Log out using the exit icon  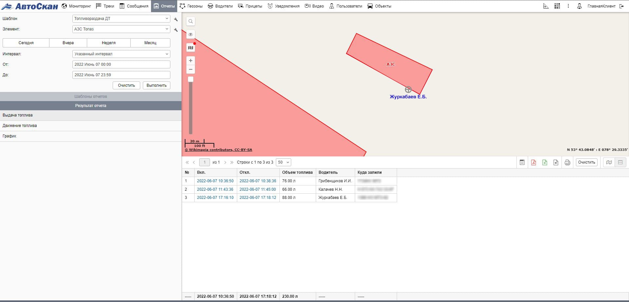(x=621, y=6)
